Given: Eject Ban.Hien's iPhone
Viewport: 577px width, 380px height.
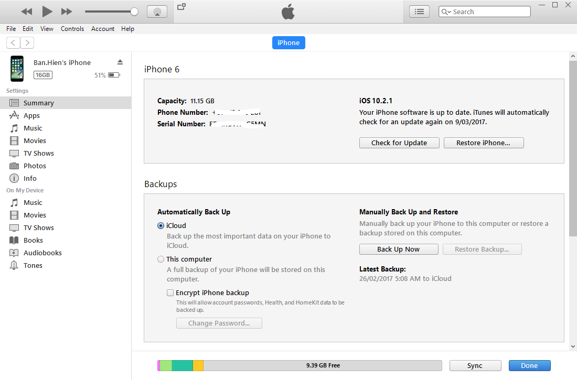Looking at the screenshot, I should [x=120, y=62].
